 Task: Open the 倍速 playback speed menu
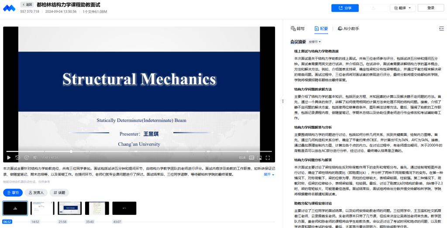coord(242,157)
